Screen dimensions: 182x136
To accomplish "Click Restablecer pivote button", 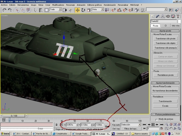I will tap(166, 75).
